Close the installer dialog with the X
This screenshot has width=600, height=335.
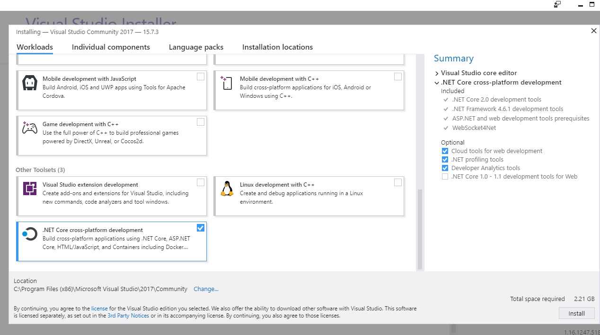pos(594,31)
